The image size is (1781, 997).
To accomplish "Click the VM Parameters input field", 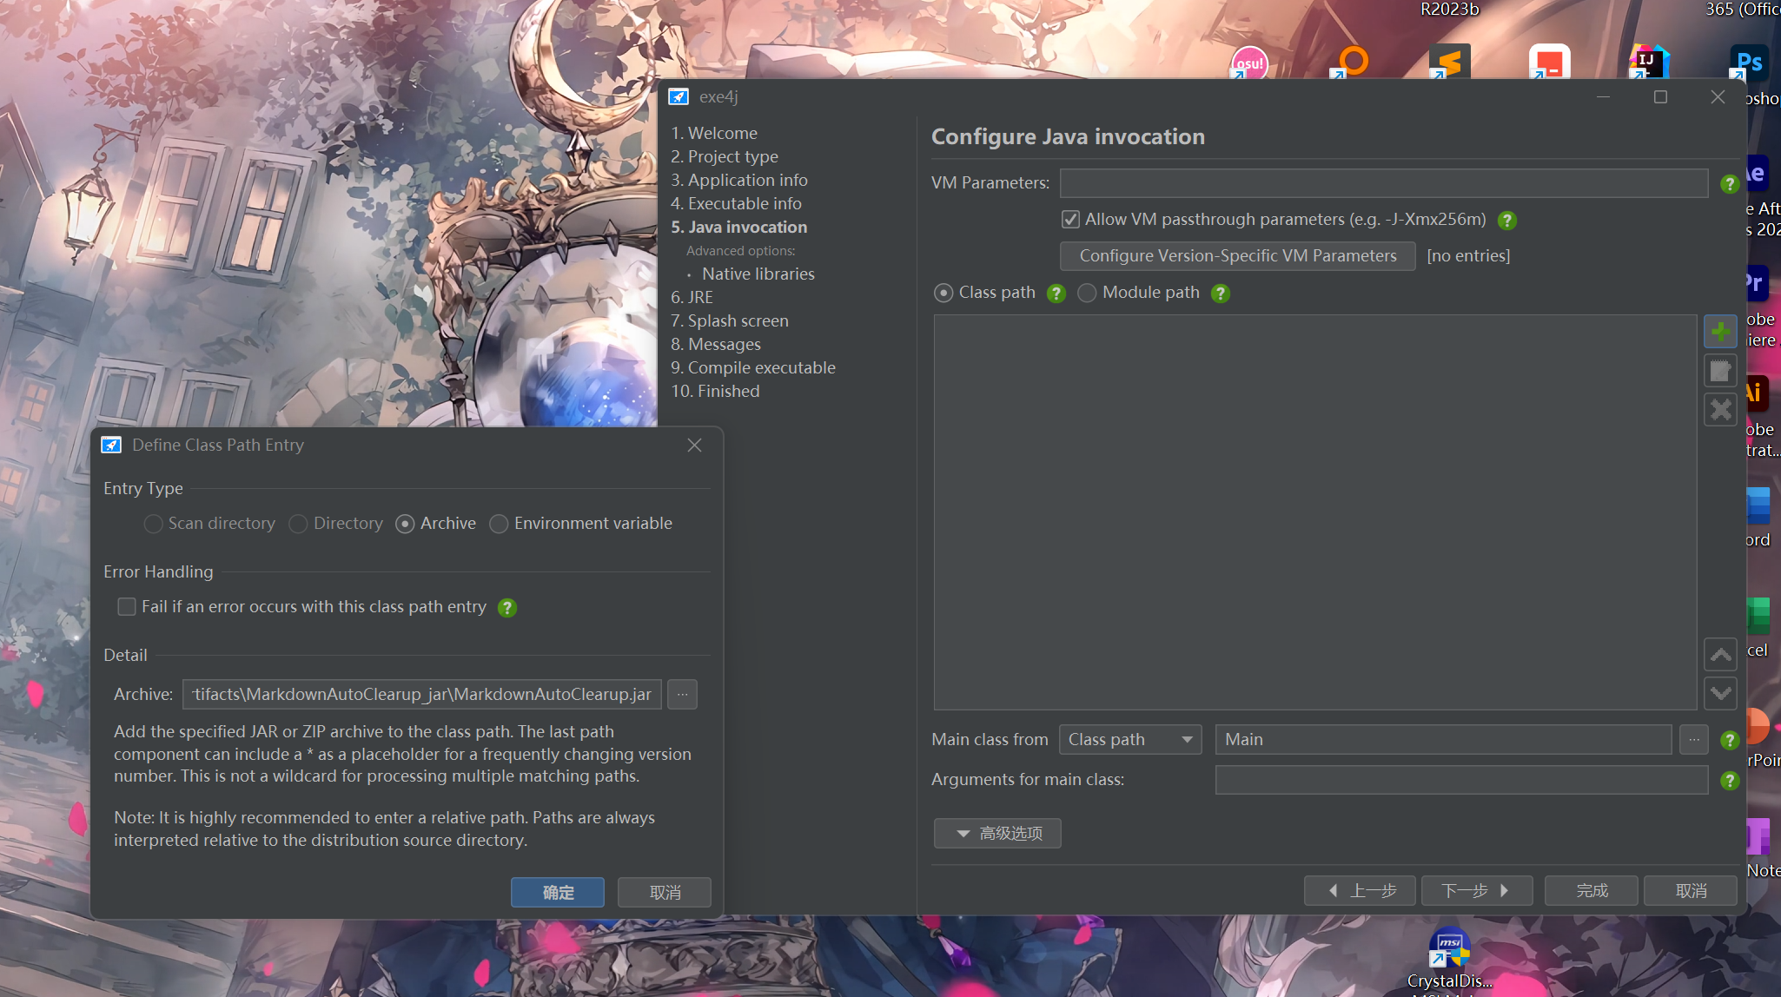I will click(x=1384, y=183).
